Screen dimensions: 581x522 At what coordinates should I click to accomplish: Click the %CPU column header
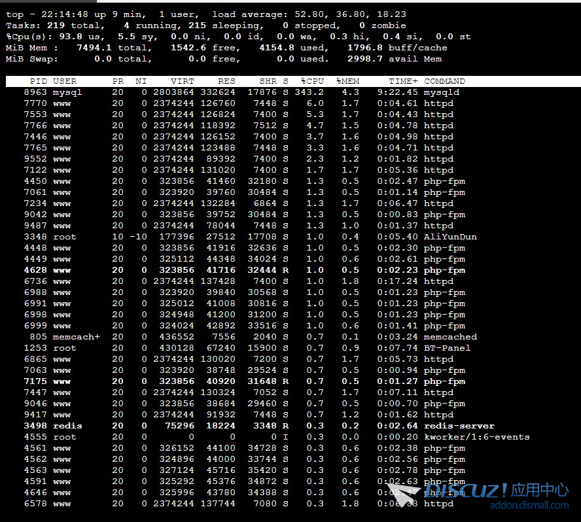point(312,81)
